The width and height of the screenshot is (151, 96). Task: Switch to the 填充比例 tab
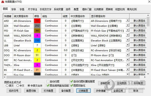[132, 9]
